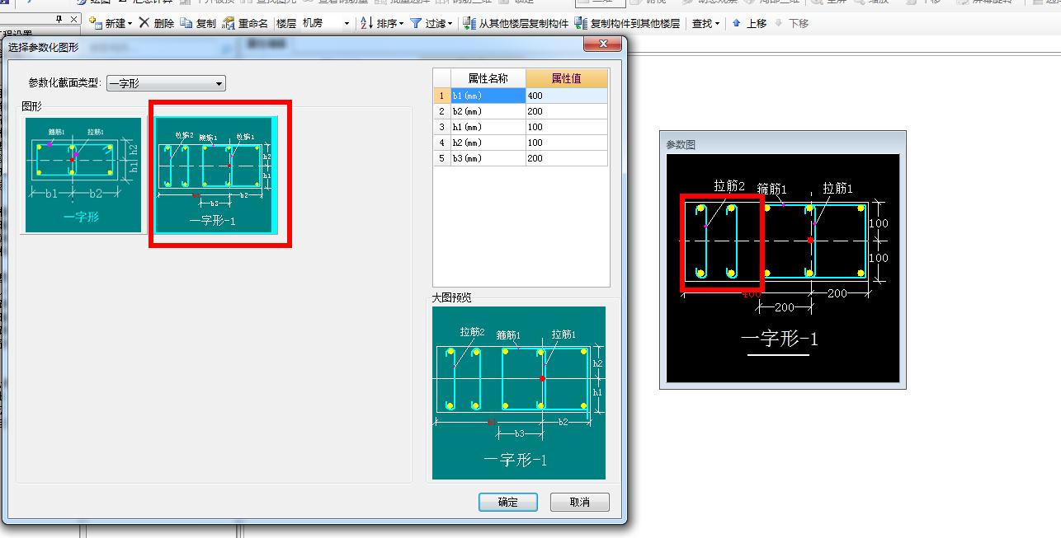
Task: Click the 属性名称 column header
Action: pos(488,78)
